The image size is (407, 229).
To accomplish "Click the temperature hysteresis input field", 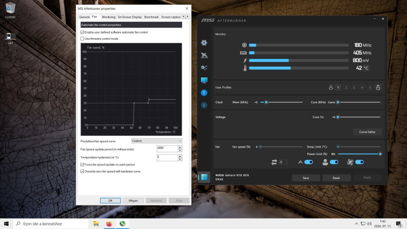I will [x=167, y=158].
